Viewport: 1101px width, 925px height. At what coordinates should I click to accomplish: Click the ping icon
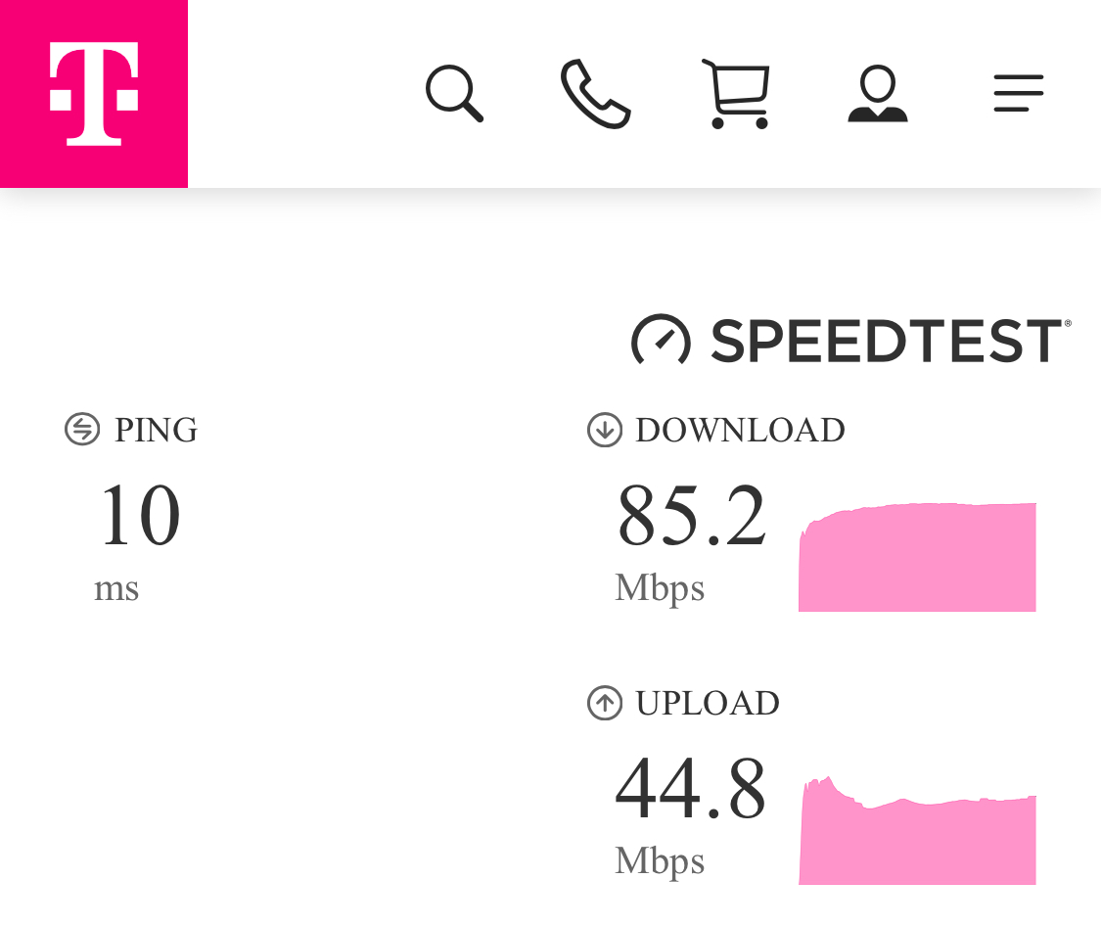point(82,430)
